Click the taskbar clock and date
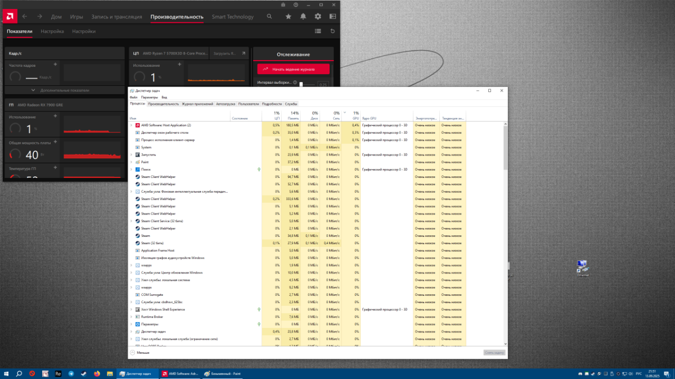The width and height of the screenshot is (675, 379). [652, 373]
